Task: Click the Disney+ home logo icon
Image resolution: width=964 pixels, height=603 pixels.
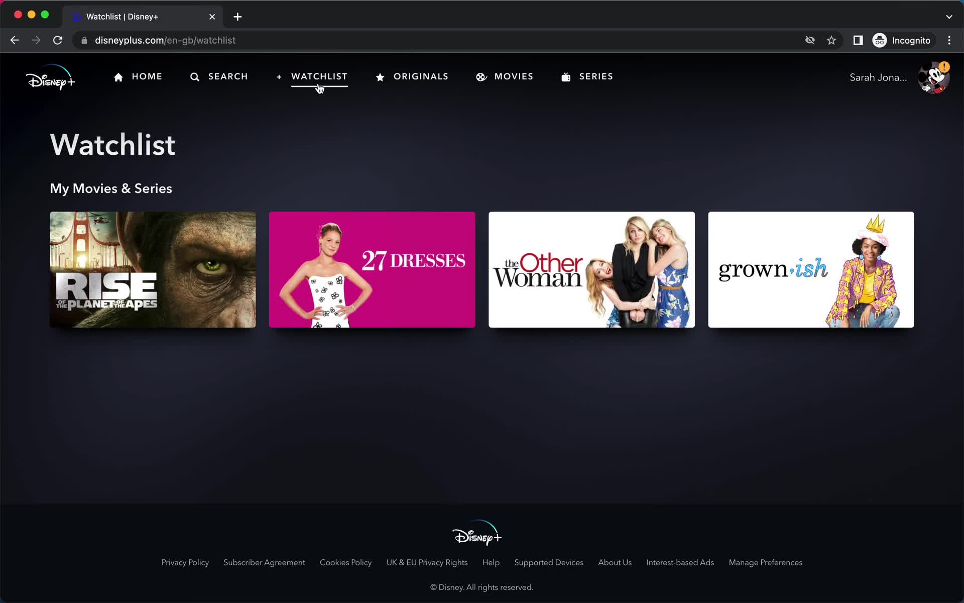Action: coord(50,78)
